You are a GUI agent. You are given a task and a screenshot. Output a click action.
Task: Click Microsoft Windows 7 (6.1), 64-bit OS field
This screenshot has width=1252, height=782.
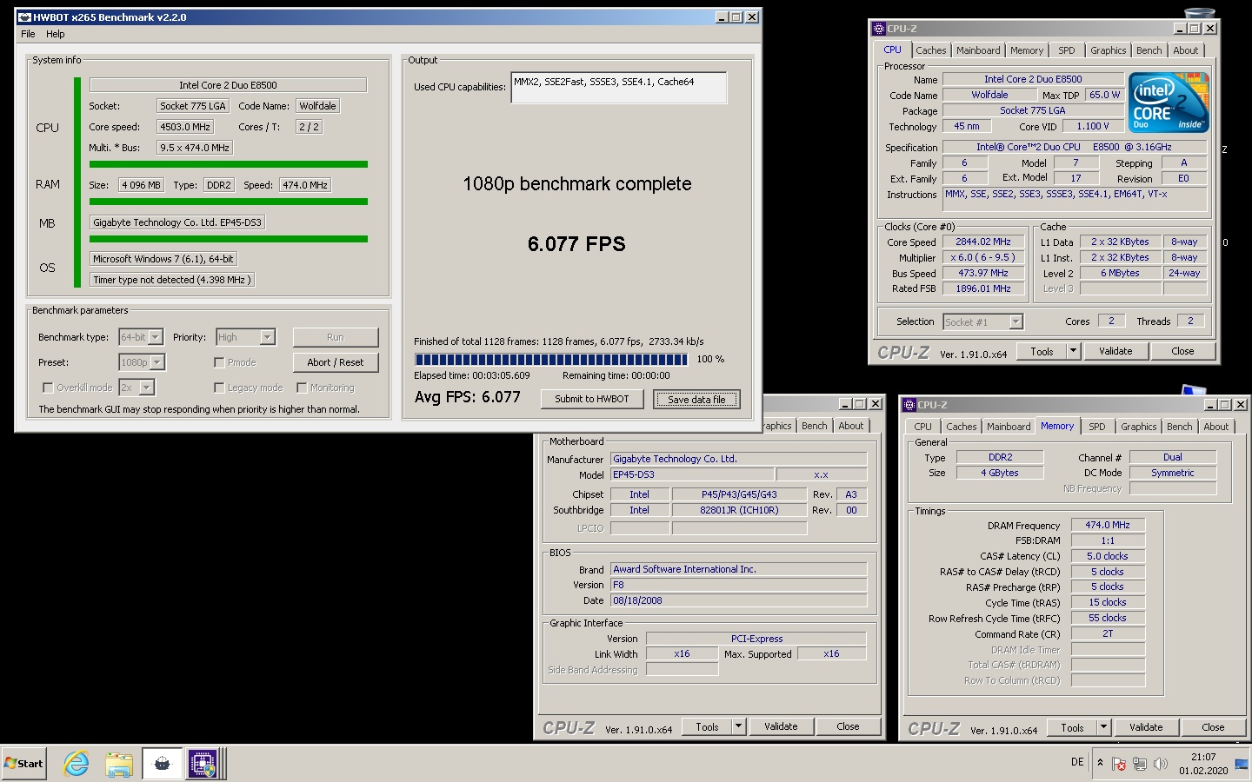[x=163, y=259]
